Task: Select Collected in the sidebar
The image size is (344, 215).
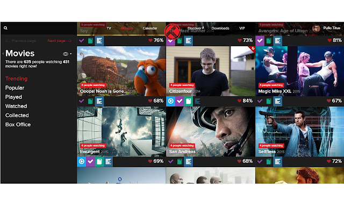Action: [x=17, y=116]
